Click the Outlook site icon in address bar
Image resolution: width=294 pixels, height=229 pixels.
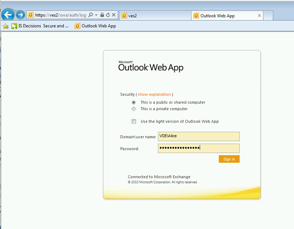[x=30, y=15]
